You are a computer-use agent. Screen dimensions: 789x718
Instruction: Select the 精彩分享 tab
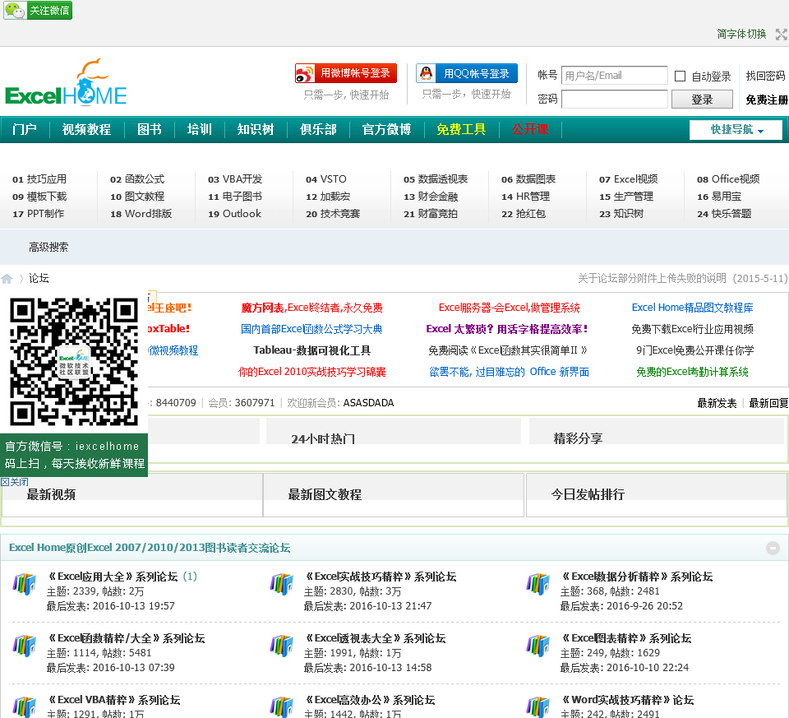[578, 438]
